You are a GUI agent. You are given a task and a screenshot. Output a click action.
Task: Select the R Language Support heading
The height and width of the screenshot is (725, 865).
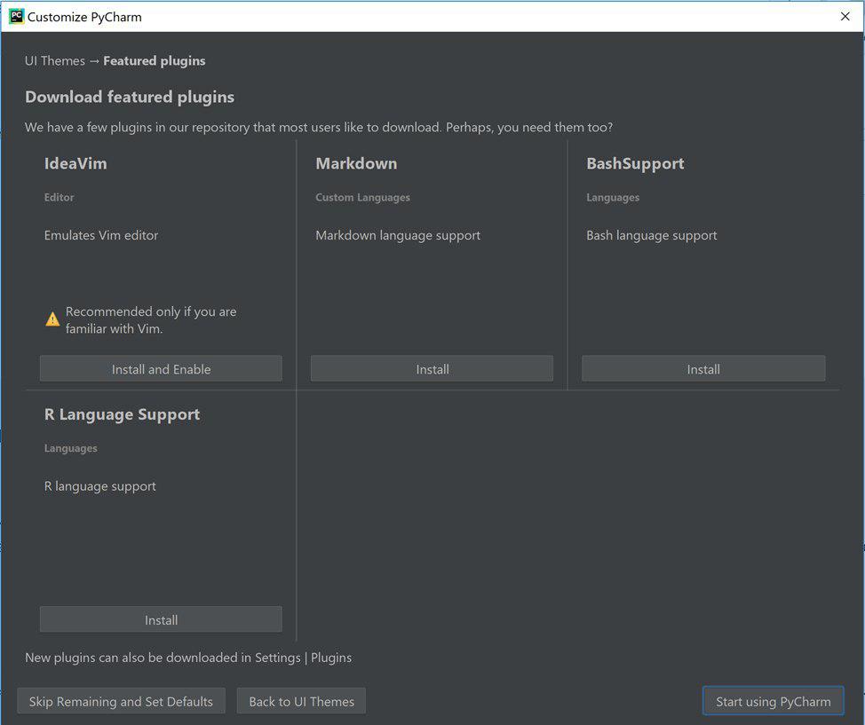pos(122,414)
